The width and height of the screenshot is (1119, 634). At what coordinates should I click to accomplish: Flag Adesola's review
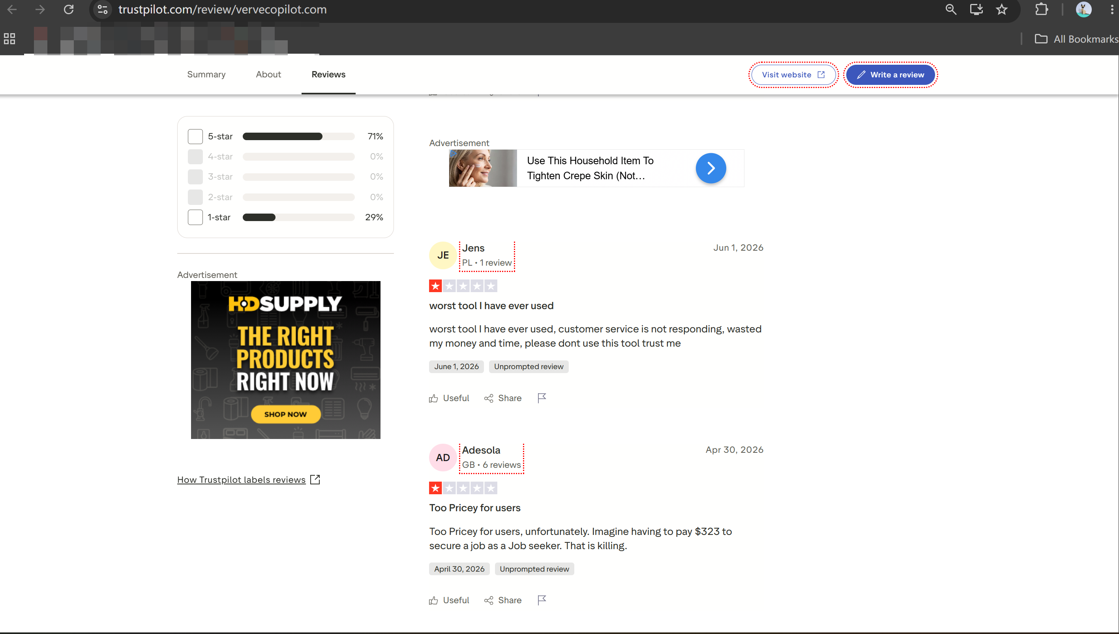542,600
